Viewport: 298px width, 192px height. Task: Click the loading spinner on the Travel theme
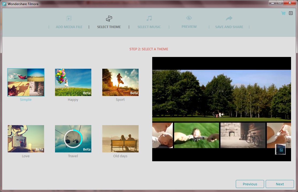73,138
